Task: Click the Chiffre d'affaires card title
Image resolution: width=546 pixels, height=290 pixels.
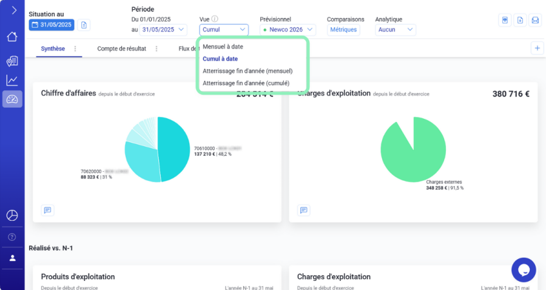Action: tap(69, 93)
